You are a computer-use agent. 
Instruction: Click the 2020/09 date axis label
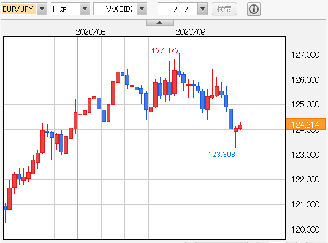pyautogui.click(x=191, y=32)
